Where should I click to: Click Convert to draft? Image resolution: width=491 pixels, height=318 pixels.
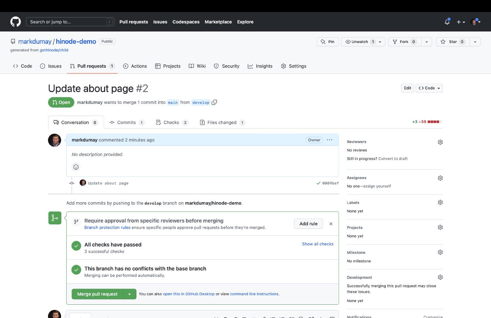(x=393, y=158)
